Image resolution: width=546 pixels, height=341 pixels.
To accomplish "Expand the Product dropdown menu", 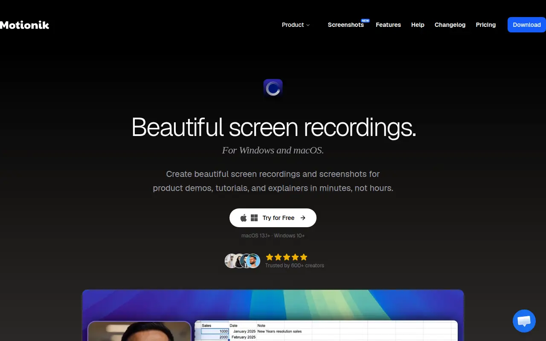I will coord(296,25).
